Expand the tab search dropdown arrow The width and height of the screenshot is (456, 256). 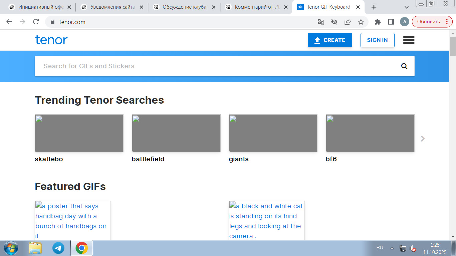407,7
